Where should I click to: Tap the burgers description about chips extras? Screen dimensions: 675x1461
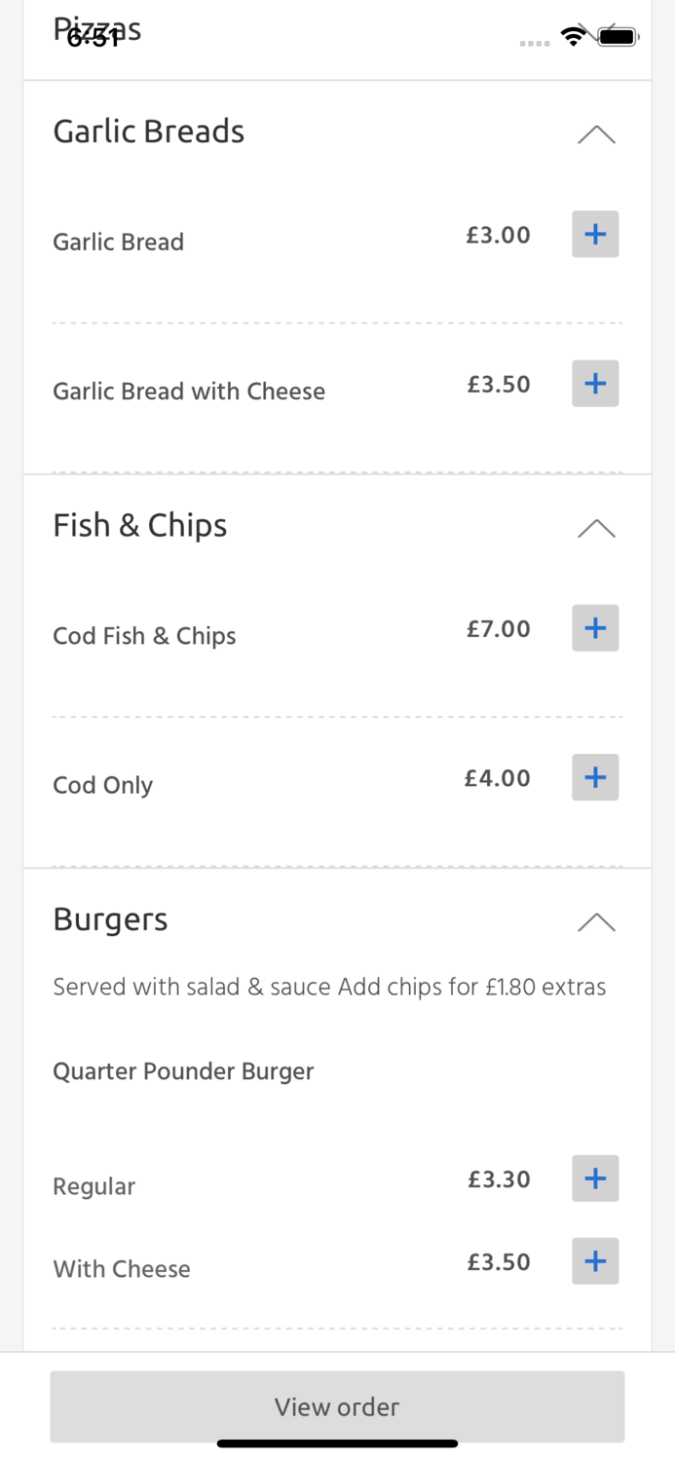[x=329, y=987]
